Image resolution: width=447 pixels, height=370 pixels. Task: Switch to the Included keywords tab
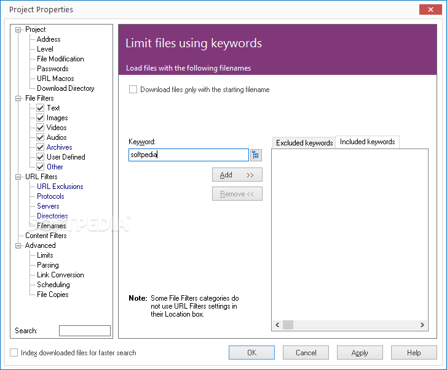[367, 142]
